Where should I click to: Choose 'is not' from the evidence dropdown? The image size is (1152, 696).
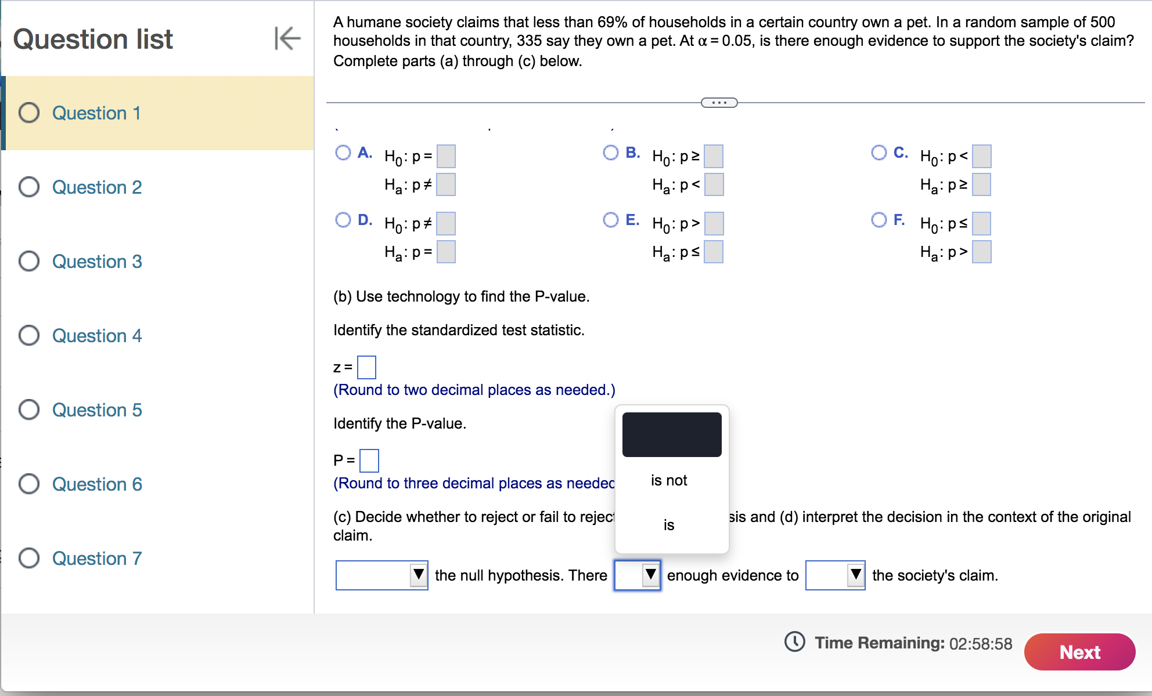pos(669,480)
